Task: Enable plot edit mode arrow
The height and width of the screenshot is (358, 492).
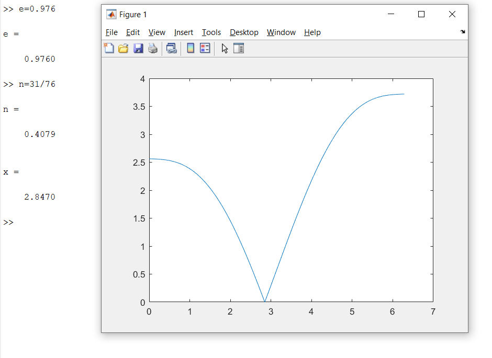Action: (225, 48)
